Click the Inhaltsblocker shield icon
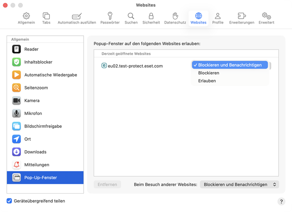Image resolution: width=292 pixels, height=212 pixels. tap(17, 62)
